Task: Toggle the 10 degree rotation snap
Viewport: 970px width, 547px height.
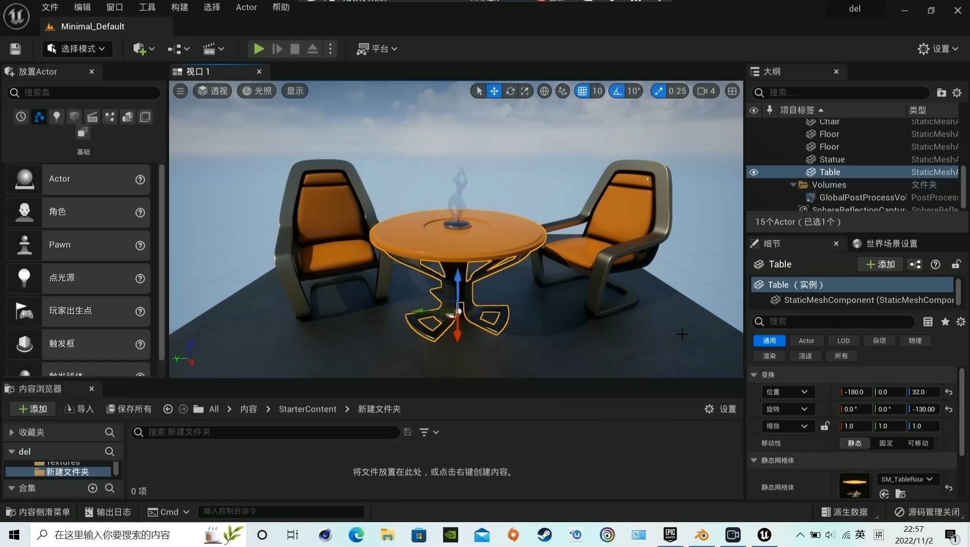Action: pyautogui.click(x=617, y=91)
